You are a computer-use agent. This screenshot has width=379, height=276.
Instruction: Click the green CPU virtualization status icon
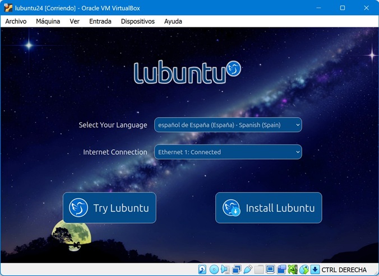[x=293, y=270]
